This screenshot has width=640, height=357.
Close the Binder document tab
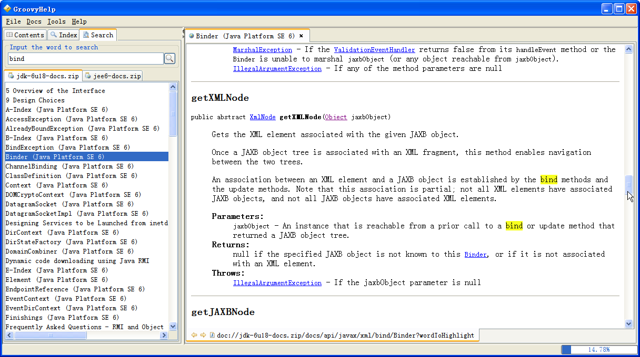pyautogui.click(x=301, y=36)
